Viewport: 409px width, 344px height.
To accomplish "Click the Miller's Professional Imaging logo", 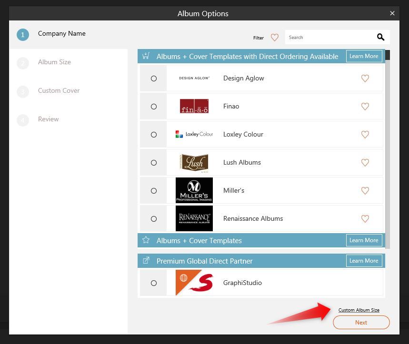I will click(194, 190).
